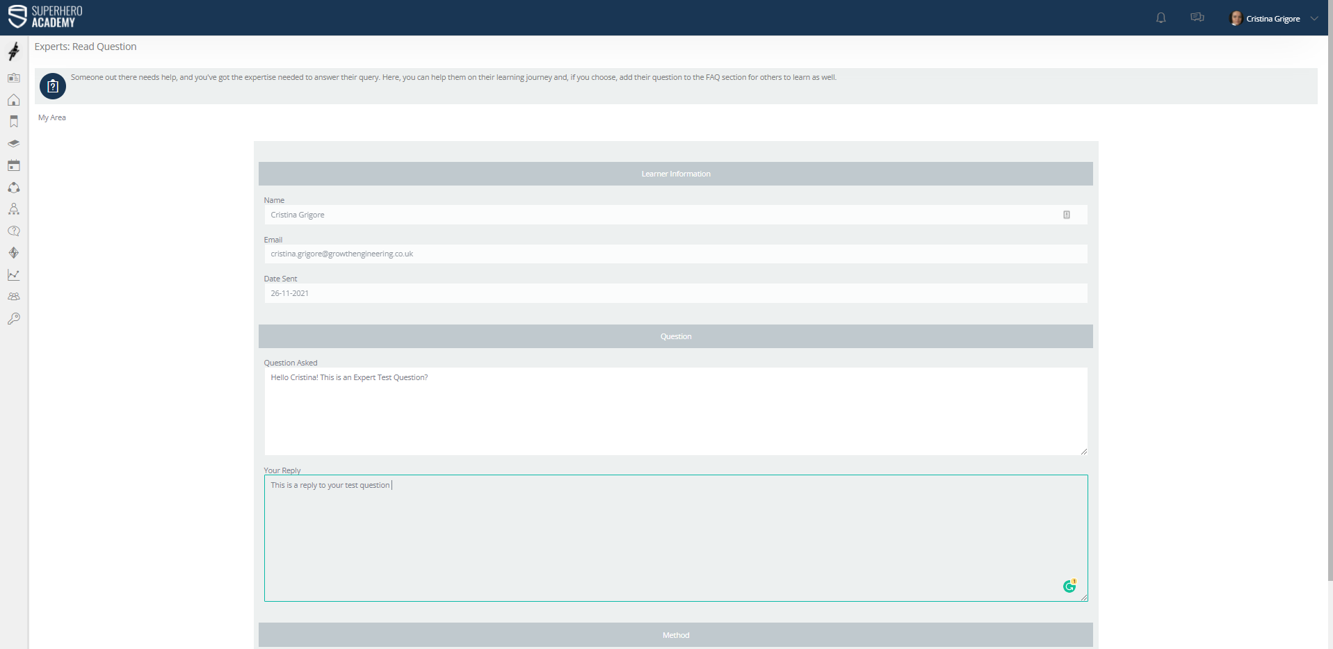Click the My Area breadcrumb link
Screen dimensions: 1333x649
(x=52, y=117)
